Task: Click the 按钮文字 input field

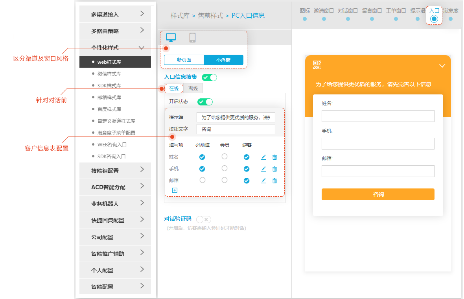Action: coord(236,129)
